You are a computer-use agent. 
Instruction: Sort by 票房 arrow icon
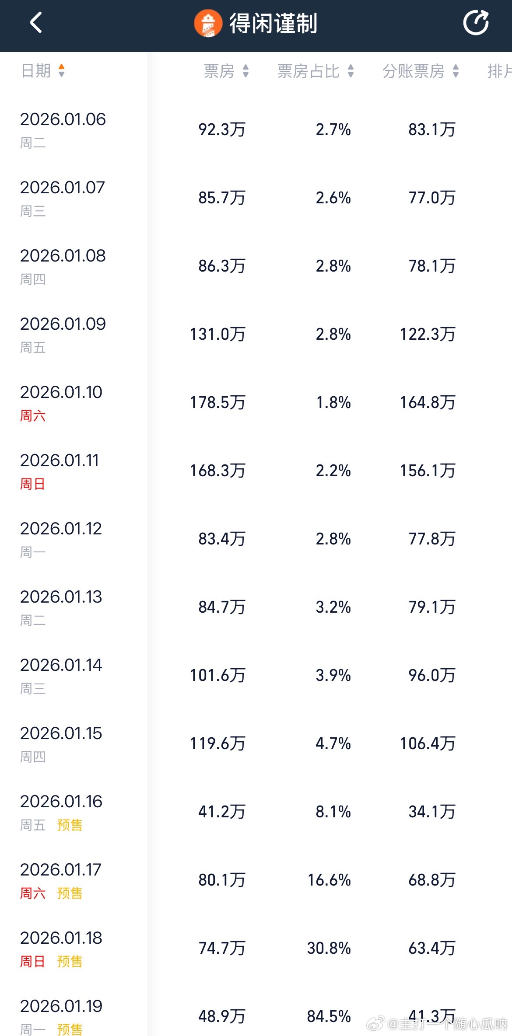(x=245, y=71)
